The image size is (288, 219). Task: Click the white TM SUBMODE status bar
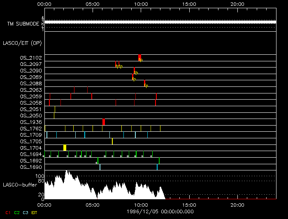160,22
